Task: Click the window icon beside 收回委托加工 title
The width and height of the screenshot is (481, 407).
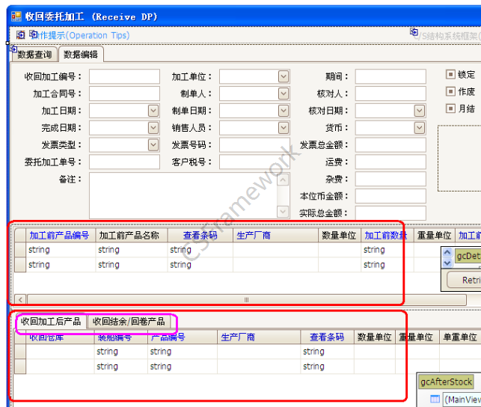Action: click(16, 16)
